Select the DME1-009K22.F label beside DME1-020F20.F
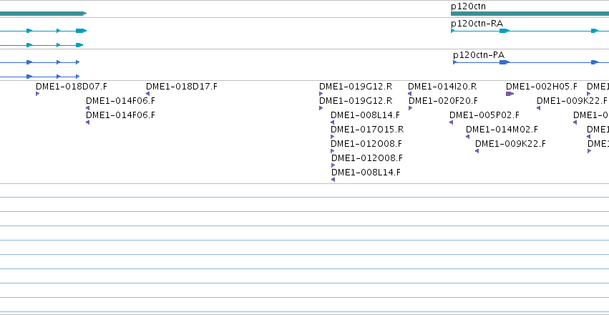 572,101
